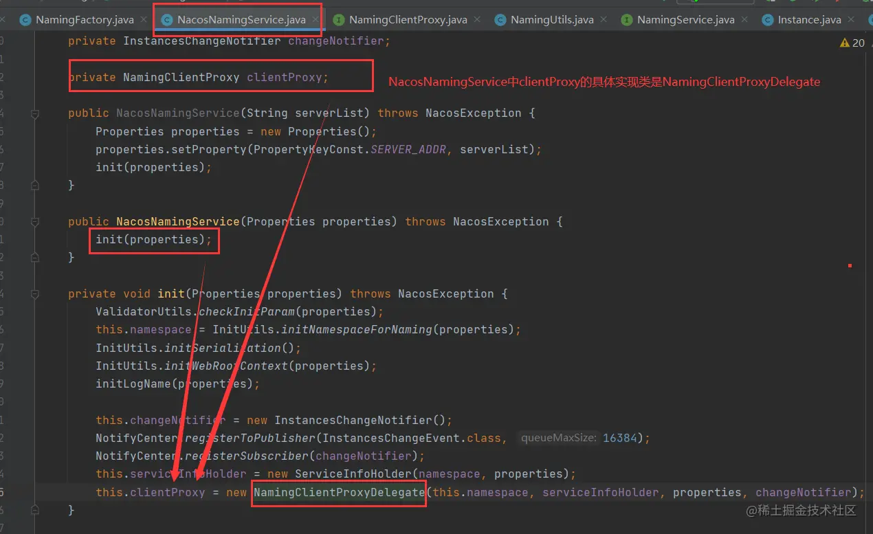Click SERVER_ADDR constant in setProperty call
The width and height of the screenshot is (873, 534).
[408, 149]
